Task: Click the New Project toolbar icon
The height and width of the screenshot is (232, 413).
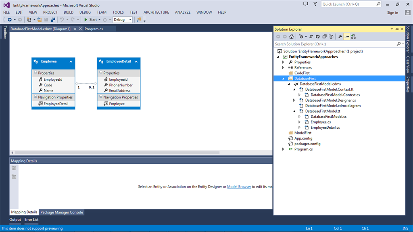Action: click(x=29, y=20)
